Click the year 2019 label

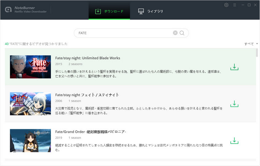point(59,138)
